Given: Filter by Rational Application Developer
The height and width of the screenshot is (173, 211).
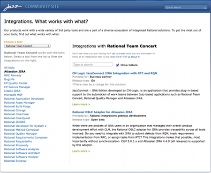Looking at the screenshot, I should click(24, 98).
